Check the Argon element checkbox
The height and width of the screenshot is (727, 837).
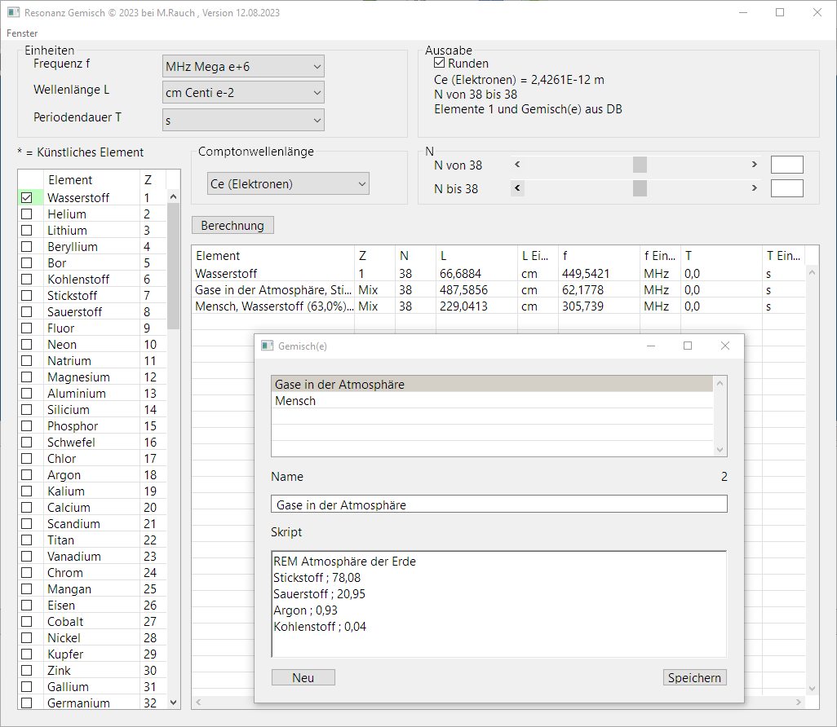[x=27, y=474]
